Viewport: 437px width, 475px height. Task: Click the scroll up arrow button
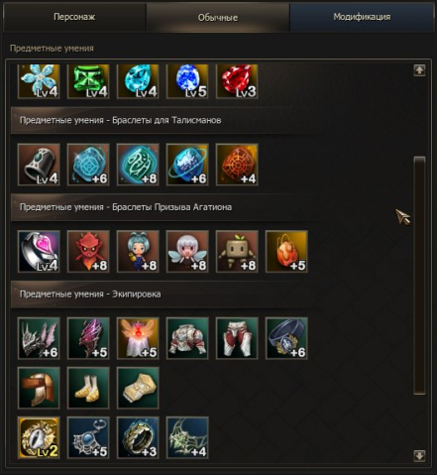(419, 70)
